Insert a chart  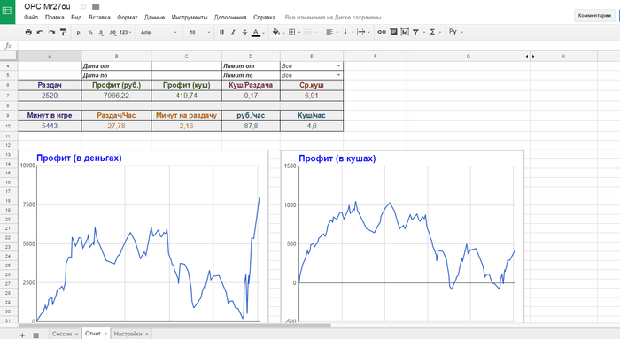tap(405, 32)
